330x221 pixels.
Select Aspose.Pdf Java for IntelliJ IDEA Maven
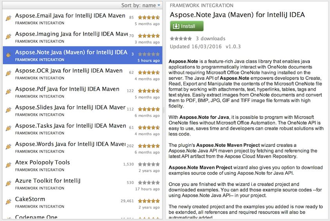coord(82,92)
